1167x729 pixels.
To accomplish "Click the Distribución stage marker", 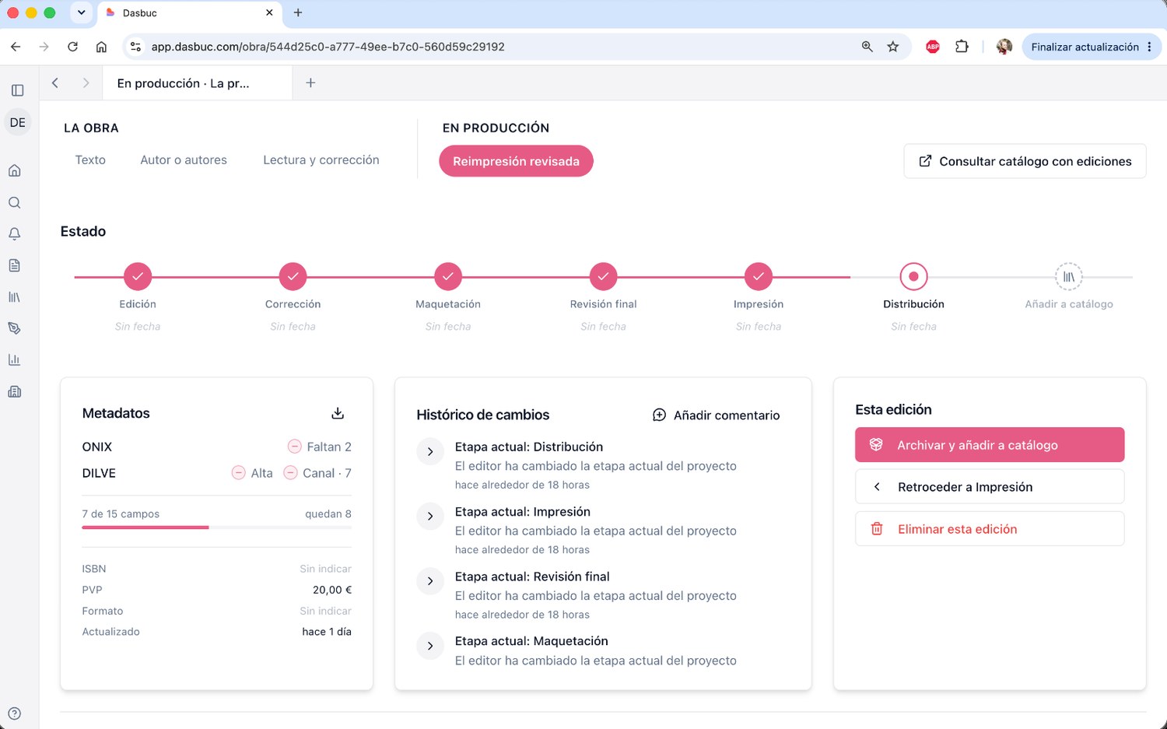I will [x=913, y=276].
